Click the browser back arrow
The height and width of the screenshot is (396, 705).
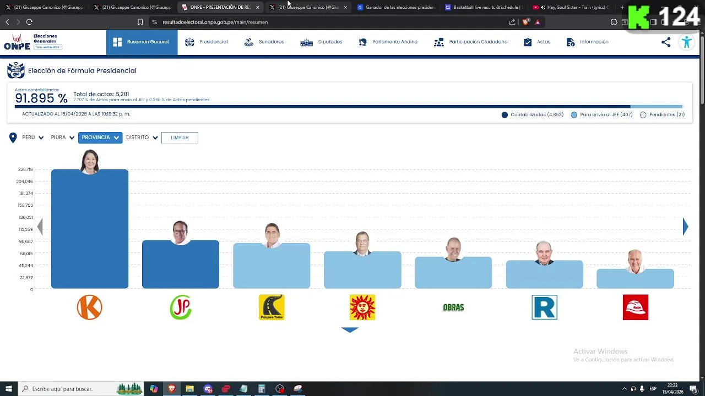(7, 22)
